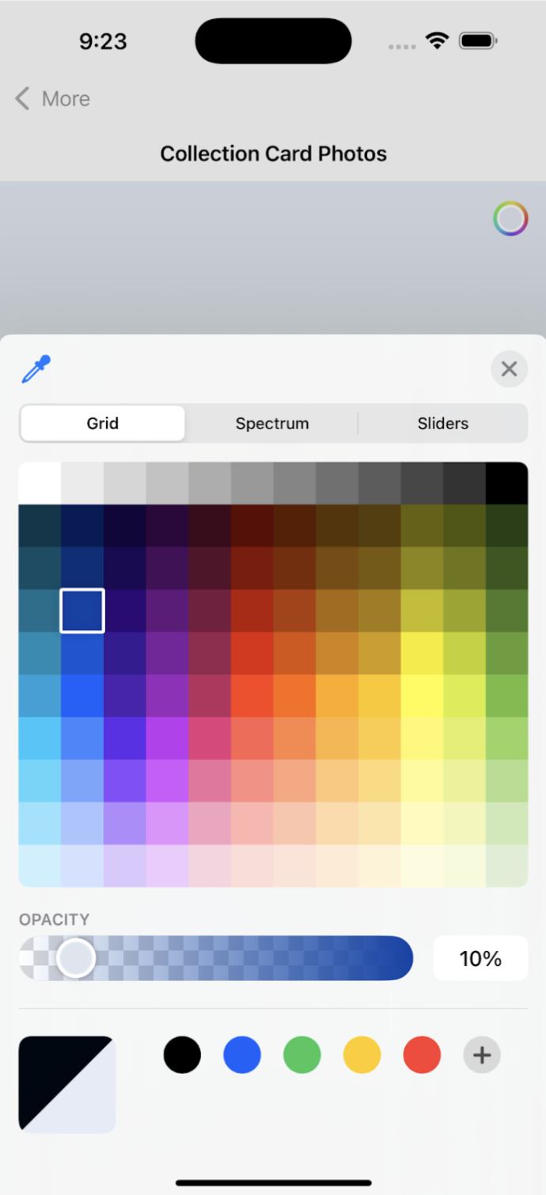Tap the currently selected dark blue grid cell
Image resolution: width=546 pixels, height=1195 pixels.
82,611
